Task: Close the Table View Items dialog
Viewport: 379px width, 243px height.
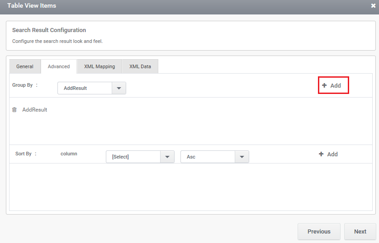Action: point(373,5)
